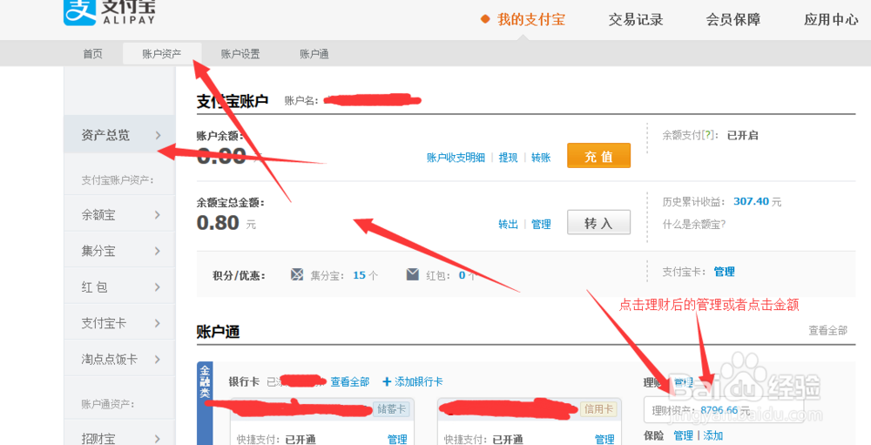Switch to the 账户资产 tab
Viewport: 871px width, 445px height.
[x=162, y=54]
